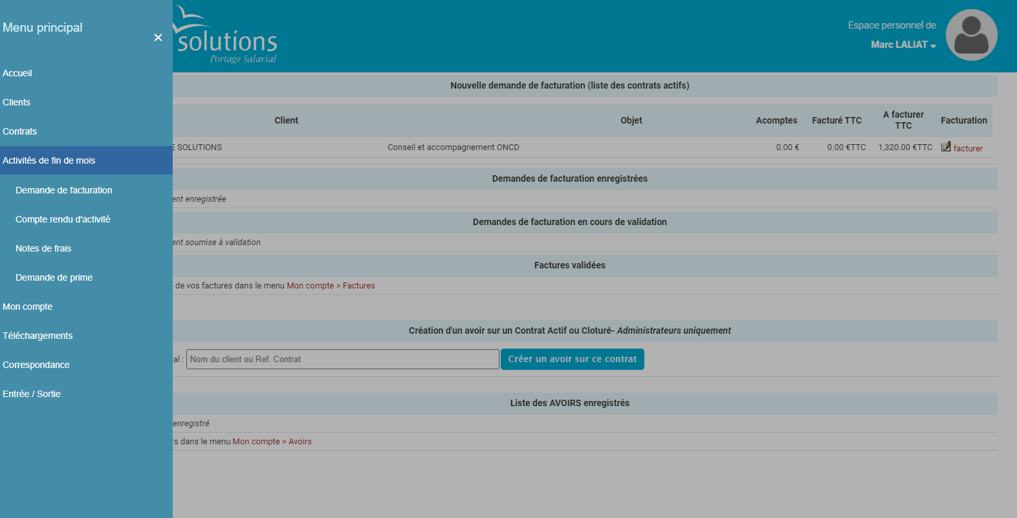Viewport: 1017px width, 518px height.
Task: Click the Acomptes column header
Action: [x=776, y=120]
